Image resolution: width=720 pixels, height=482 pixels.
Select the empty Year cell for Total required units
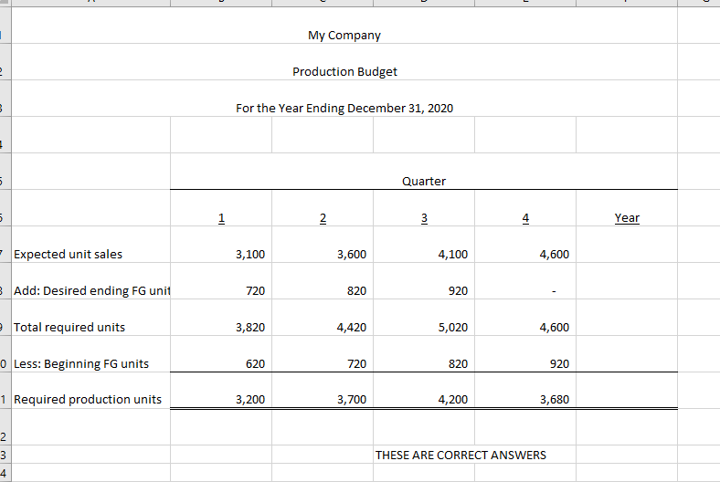(x=627, y=318)
